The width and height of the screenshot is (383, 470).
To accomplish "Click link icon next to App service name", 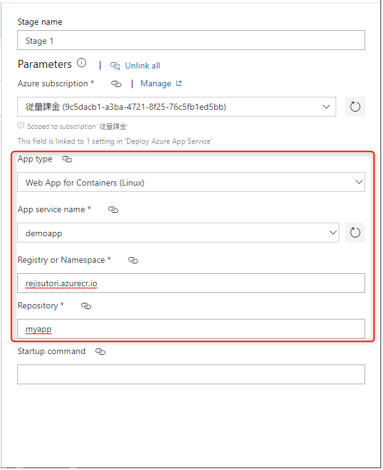I will [x=113, y=210].
